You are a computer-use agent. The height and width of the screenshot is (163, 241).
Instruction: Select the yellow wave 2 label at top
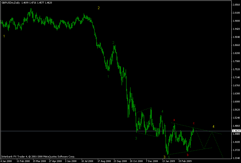coord(99,7)
